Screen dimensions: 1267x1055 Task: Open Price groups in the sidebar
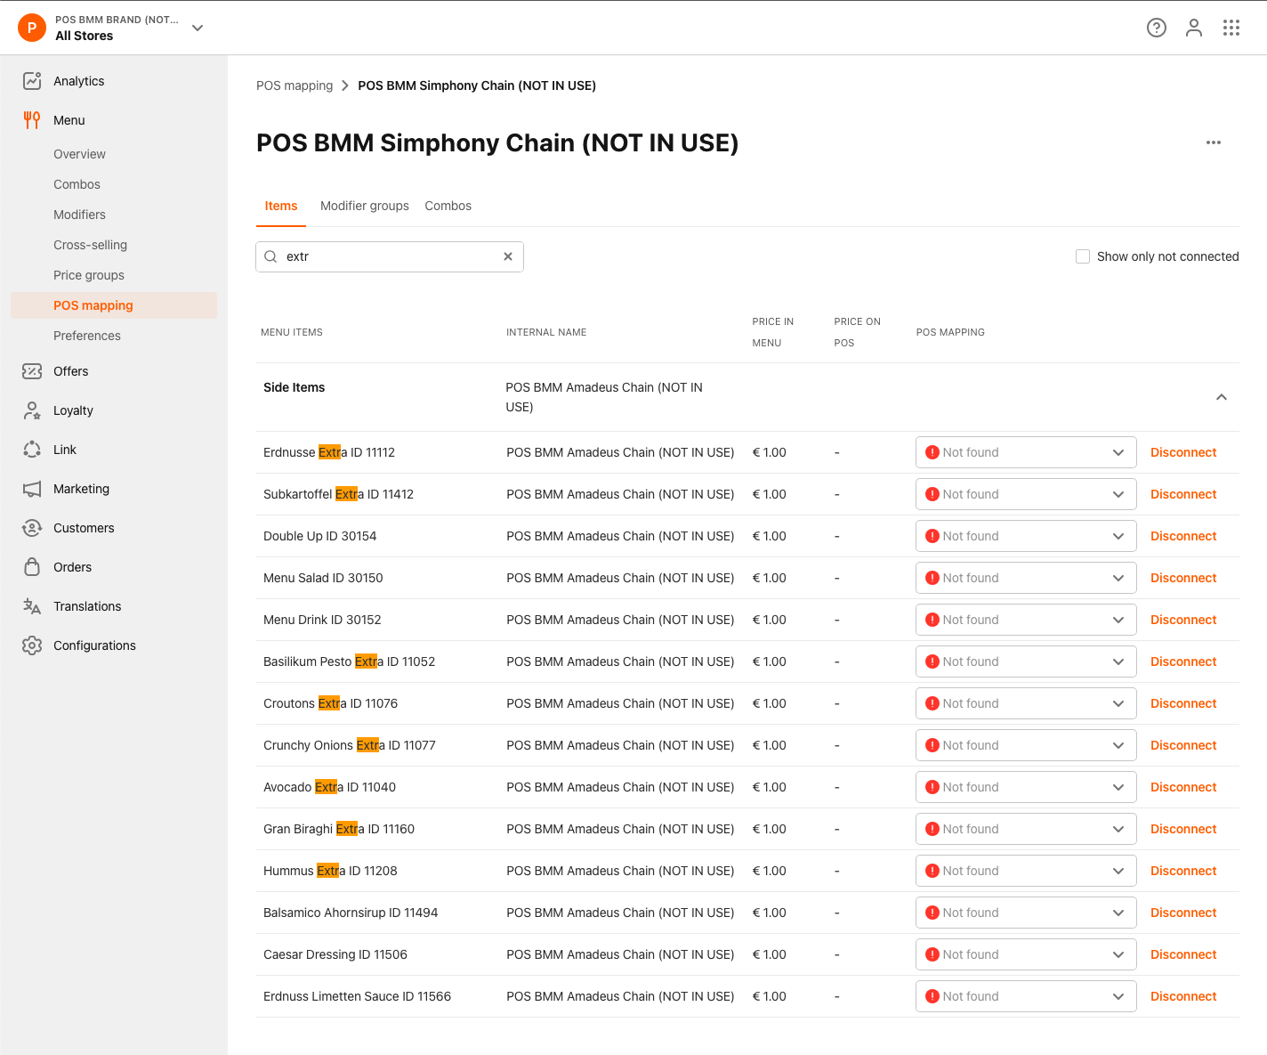[x=89, y=275]
